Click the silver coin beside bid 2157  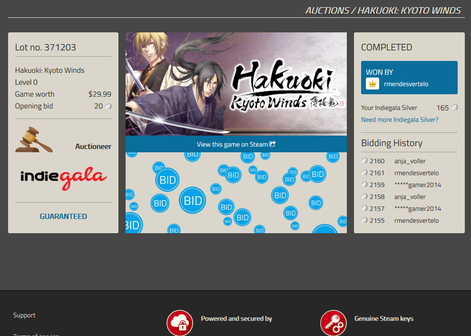pyautogui.click(x=364, y=208)
